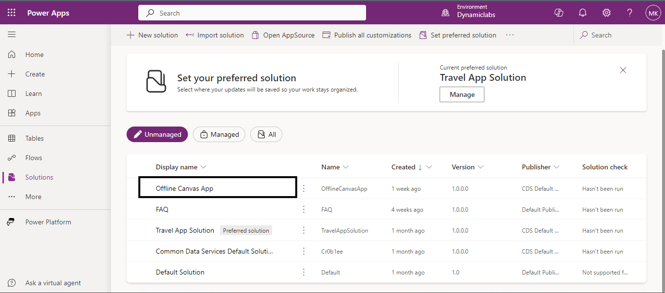This screenshot has height=293, width=665.
Task: Go to Tables in left navigation
Action: coord(34,138)
